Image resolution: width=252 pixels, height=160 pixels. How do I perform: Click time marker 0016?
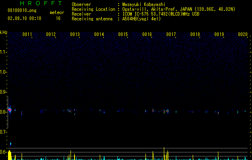pos(147,34)
